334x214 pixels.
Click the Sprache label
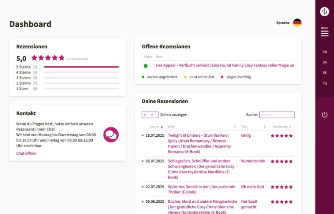283,23
